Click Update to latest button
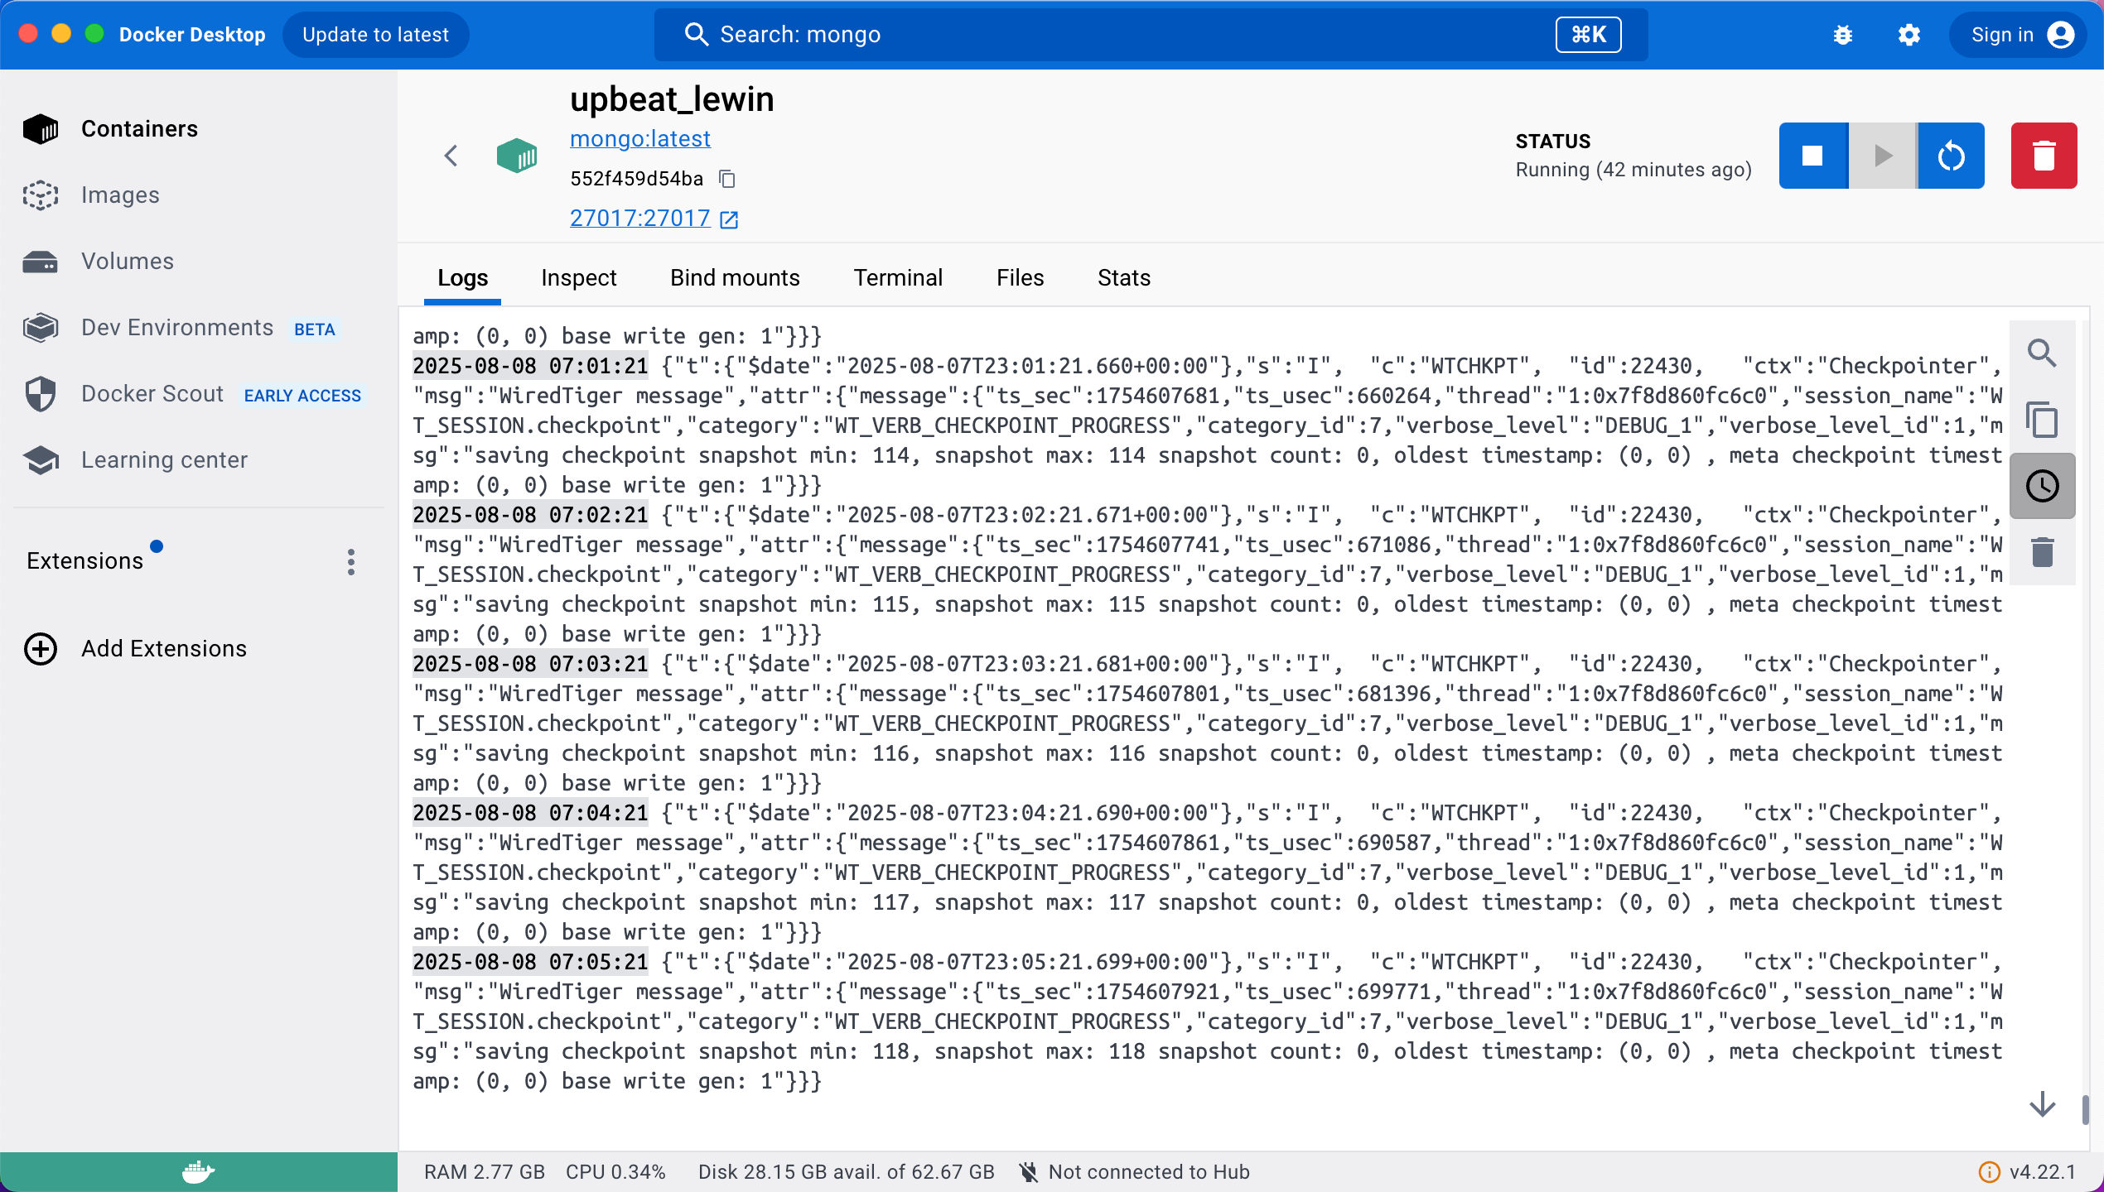This screenshot has height=1192, width=2104. coord(375,35)
